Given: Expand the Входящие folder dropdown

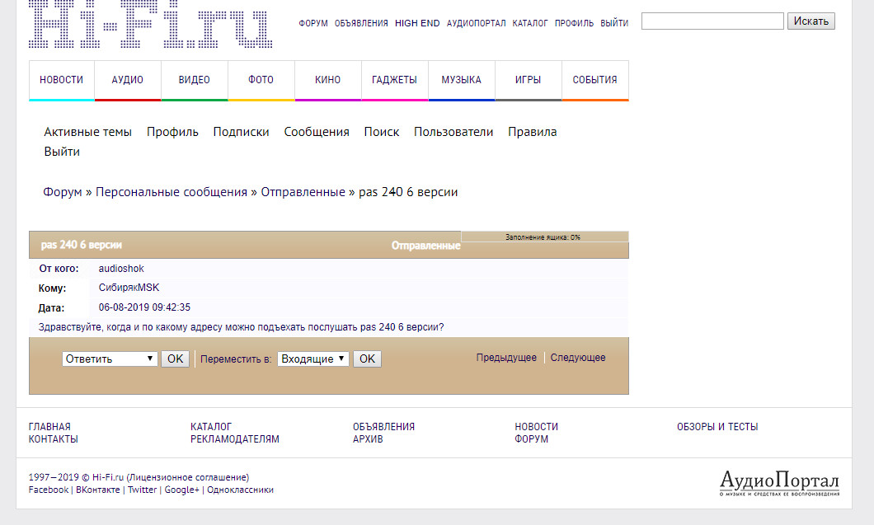Looking at the screenshot, I should click(x=313, y=359).
